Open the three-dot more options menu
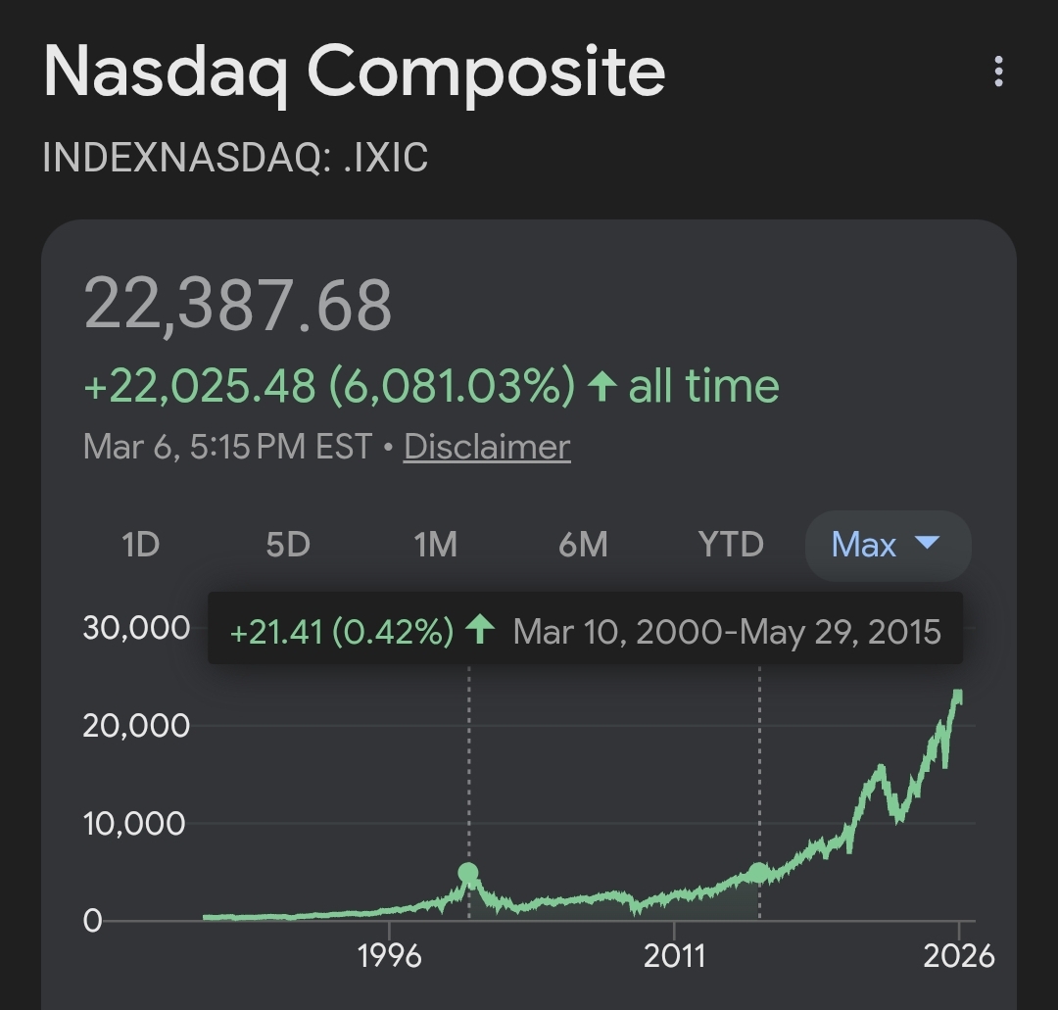The height and width of the screenshot is (1010, 1058). (998, 72)
